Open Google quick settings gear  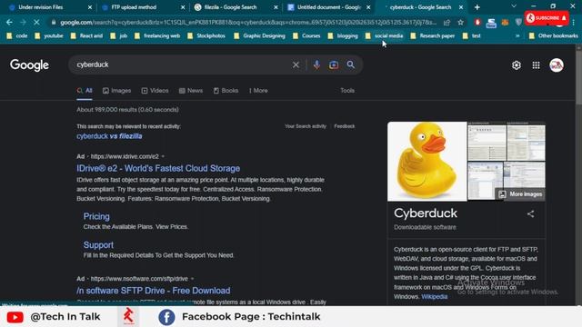pos(517,65)
